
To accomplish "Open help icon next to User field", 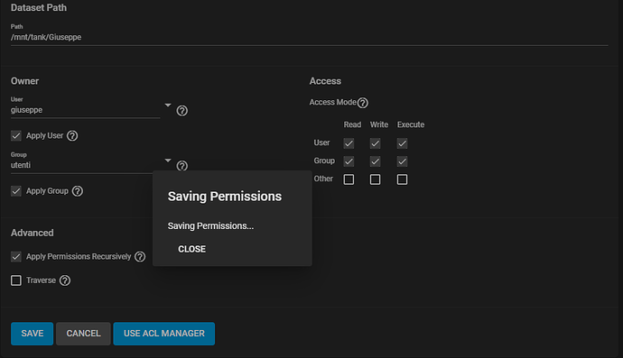I will 182,111.
